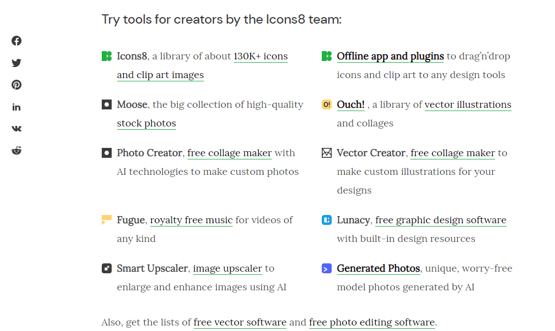Pin the page on Pinterest

tap(17, 85)
